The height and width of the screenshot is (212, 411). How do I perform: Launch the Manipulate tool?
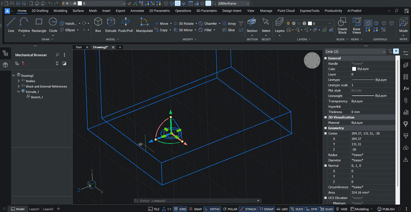point(144,25)
